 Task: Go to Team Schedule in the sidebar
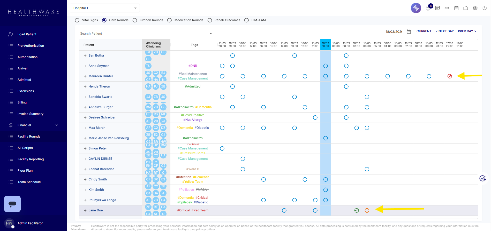29,182
